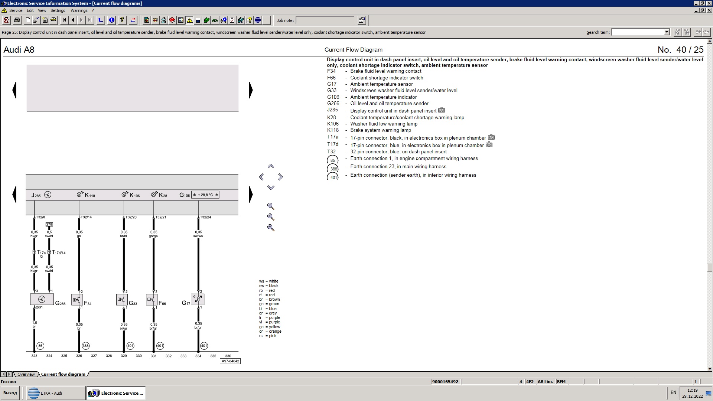713x401 pixels.
Task: Click the vertical scrollbar thumb at right
Action: pyautogui.click(x=710, y=268)
